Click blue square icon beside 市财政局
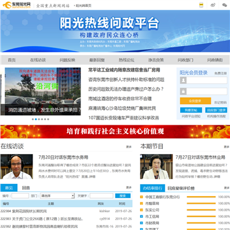The image size is (230, 230). pyautogui.click(x=142, y=223)
